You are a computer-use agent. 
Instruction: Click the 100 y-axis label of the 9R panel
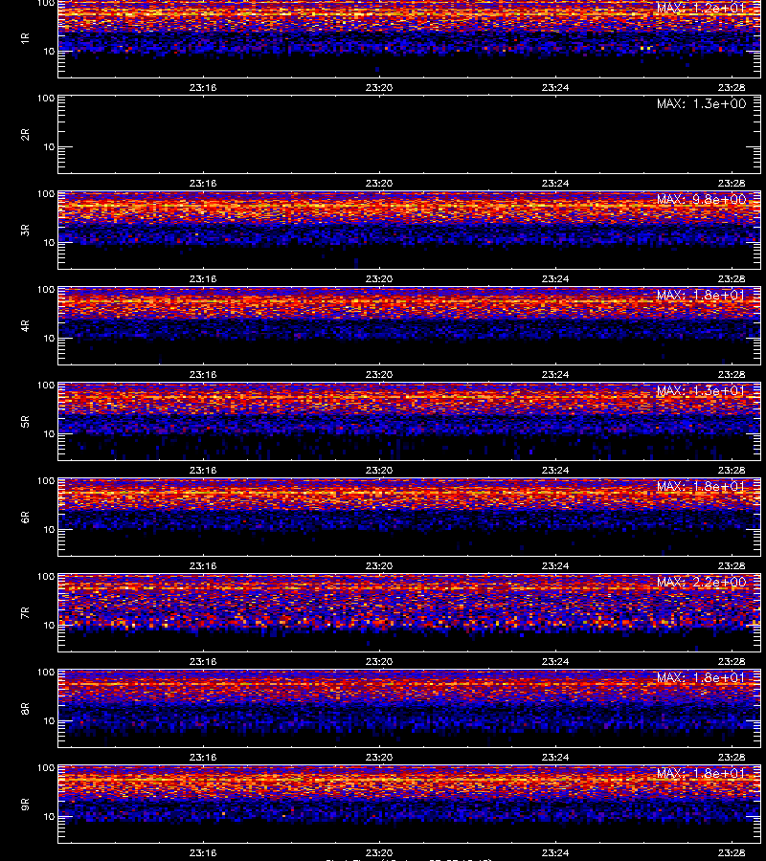pos(46,768)
